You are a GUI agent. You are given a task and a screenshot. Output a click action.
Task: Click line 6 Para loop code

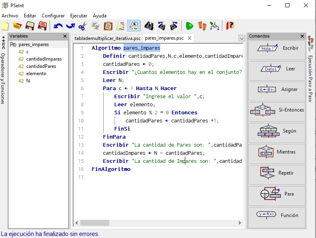pyautogui.click(x=140, y=88)
